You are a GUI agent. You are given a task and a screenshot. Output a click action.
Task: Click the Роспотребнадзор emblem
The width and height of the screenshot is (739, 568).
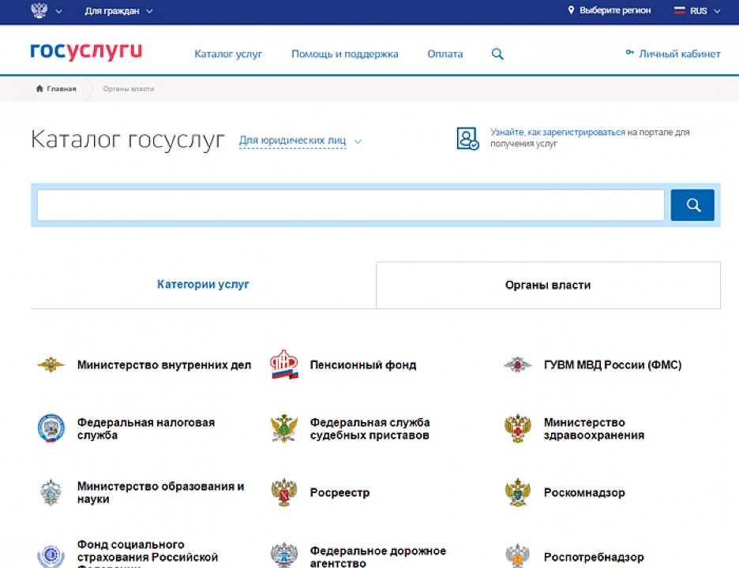[517, 555]
